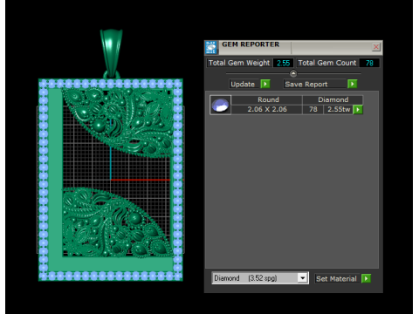The height and width of the screenshot is (314, 419).
Task: Click the green arrow next to Set Material
Action: click(366, 278)
